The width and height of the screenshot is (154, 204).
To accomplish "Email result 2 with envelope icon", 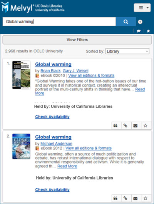I will pyautogui.click(x=136, y=198).
